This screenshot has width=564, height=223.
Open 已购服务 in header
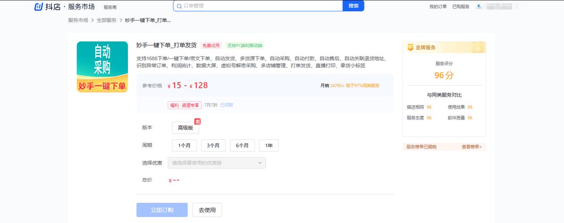click(461, 7)
